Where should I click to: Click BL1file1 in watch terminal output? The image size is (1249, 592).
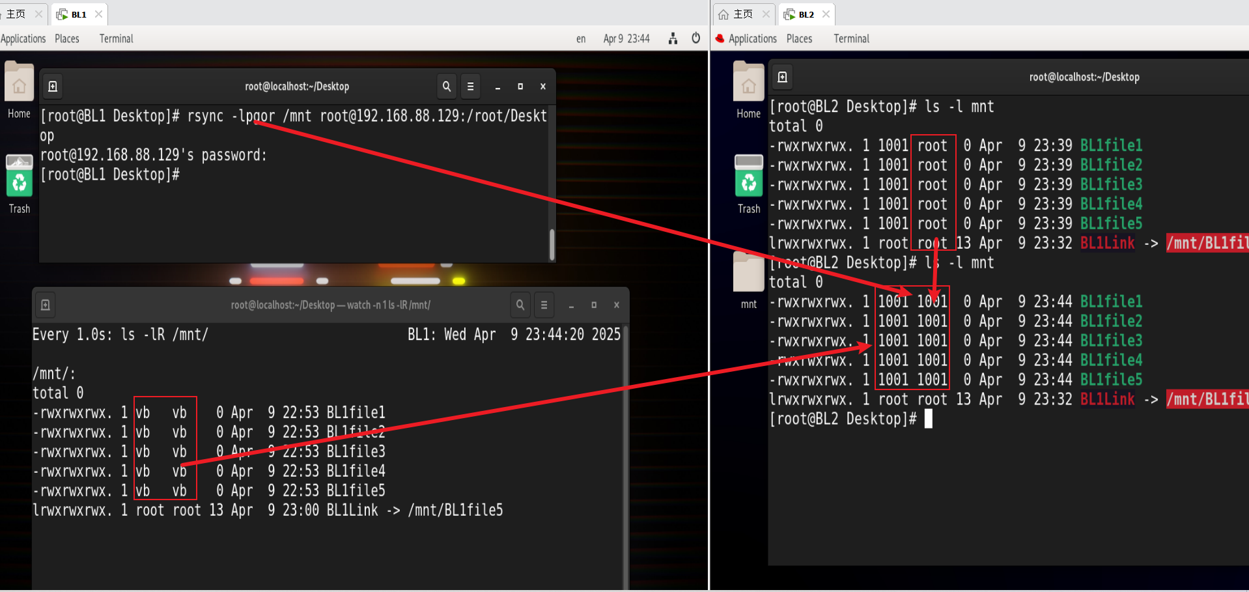coord(356,412)
